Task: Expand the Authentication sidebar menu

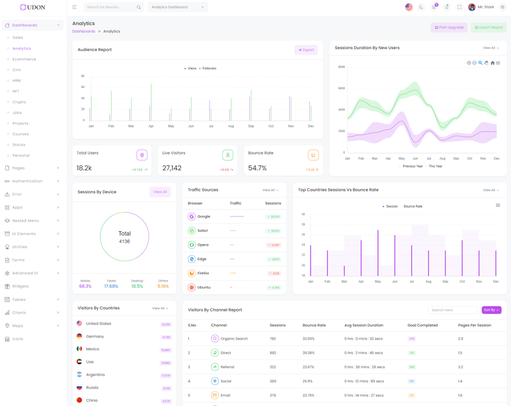Action: coord(33,181)
